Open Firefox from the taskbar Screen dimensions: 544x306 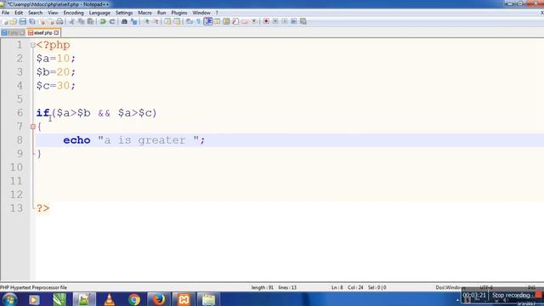(159, 299)
